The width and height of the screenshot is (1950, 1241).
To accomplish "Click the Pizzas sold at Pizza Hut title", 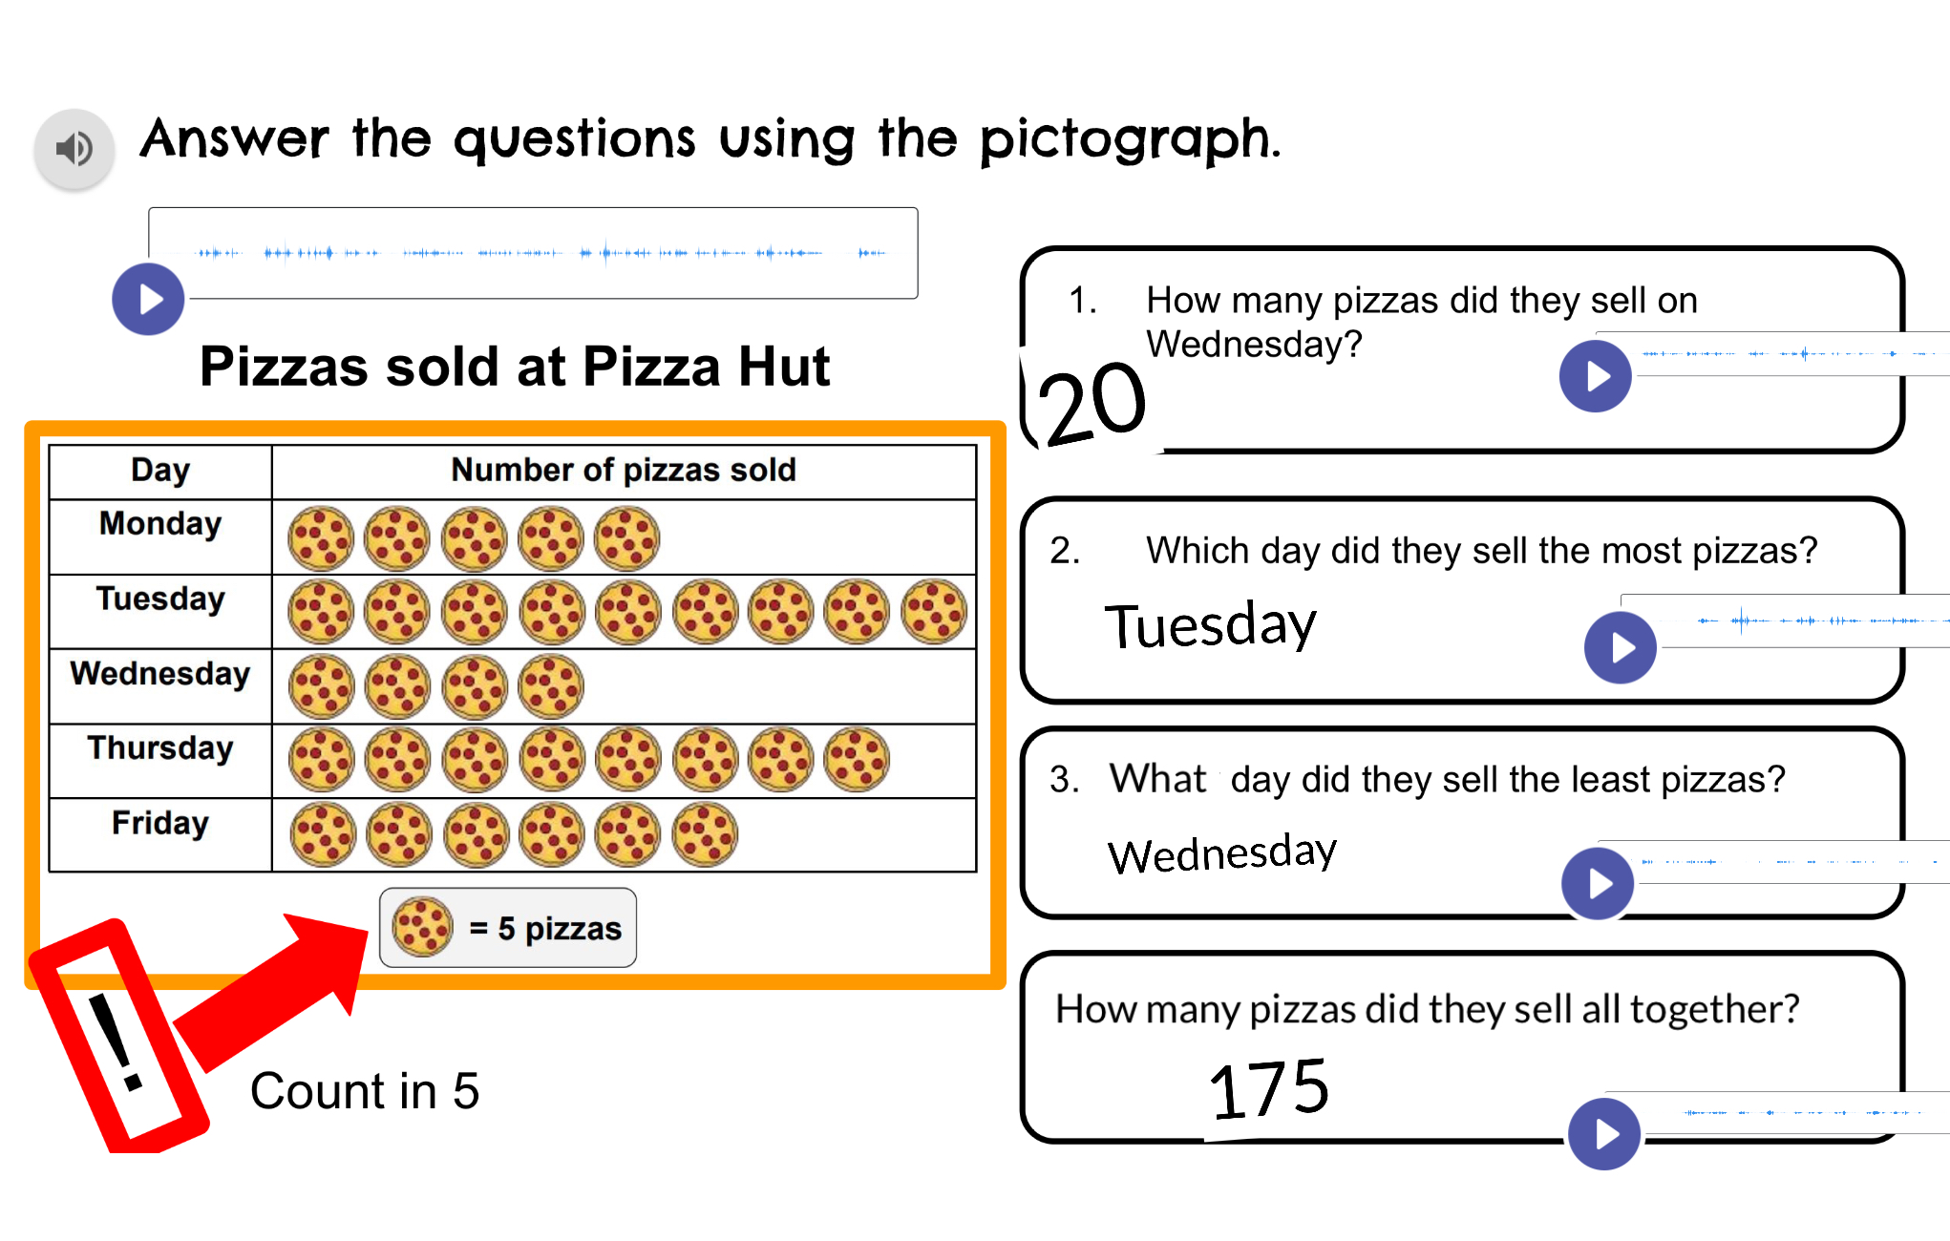I will click(515, 368).
